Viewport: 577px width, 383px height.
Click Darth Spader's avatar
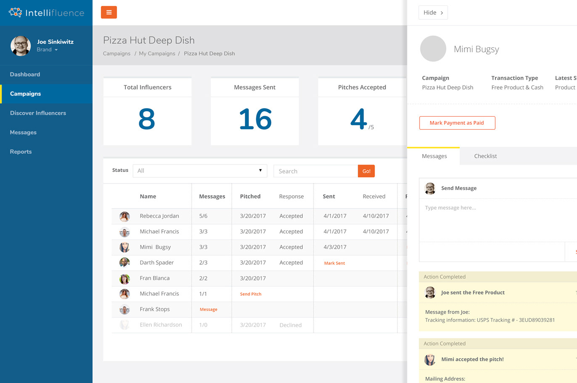point(124,263)
